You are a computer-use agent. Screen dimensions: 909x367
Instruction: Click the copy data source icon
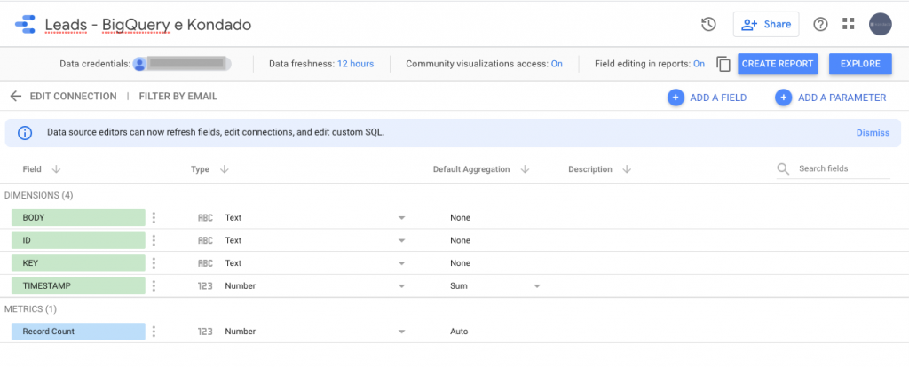point(723,64)
